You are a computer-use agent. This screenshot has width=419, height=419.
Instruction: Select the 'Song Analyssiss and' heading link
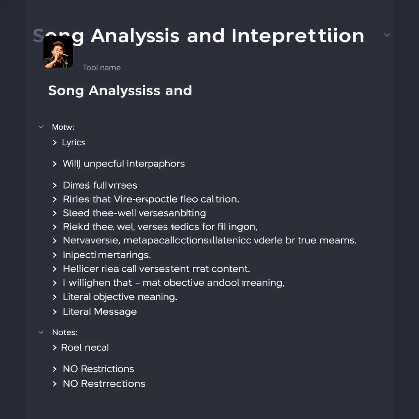pos(120,90)
